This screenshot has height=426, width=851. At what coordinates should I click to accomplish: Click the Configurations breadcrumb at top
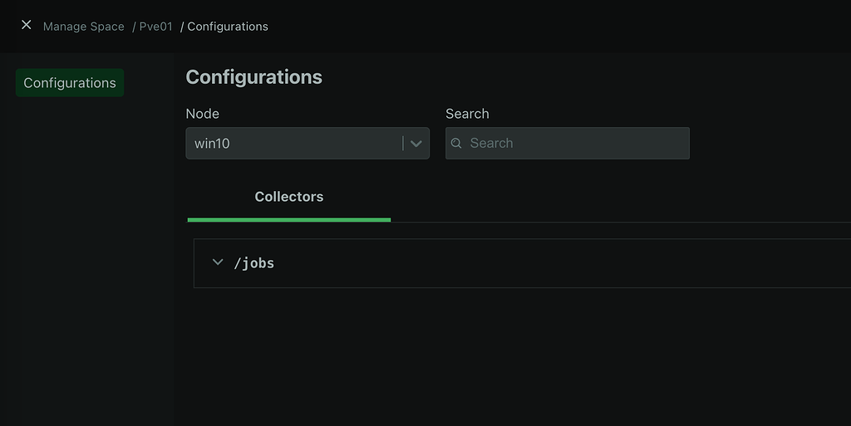tap(228, 27)
